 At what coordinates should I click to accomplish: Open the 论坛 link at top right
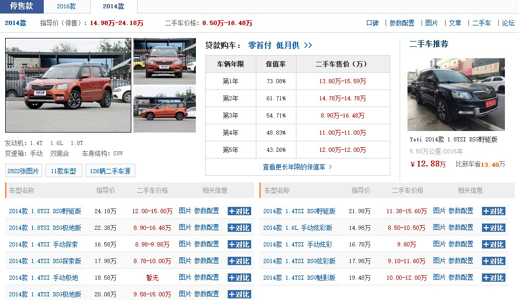(x=507, y=23)
